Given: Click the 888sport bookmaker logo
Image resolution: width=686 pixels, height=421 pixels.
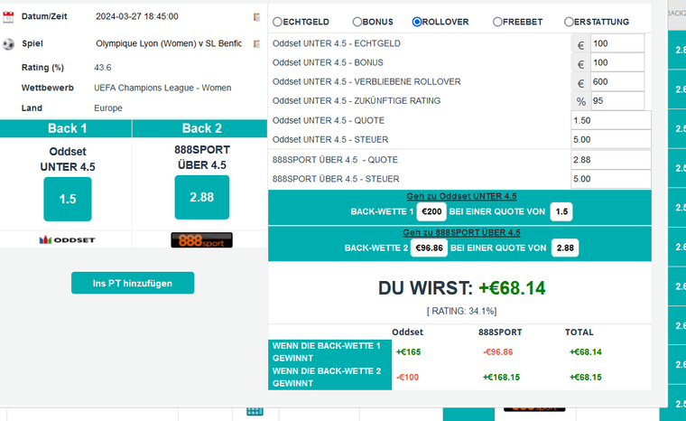Looking at the screenshot, I should pos(201,240).
